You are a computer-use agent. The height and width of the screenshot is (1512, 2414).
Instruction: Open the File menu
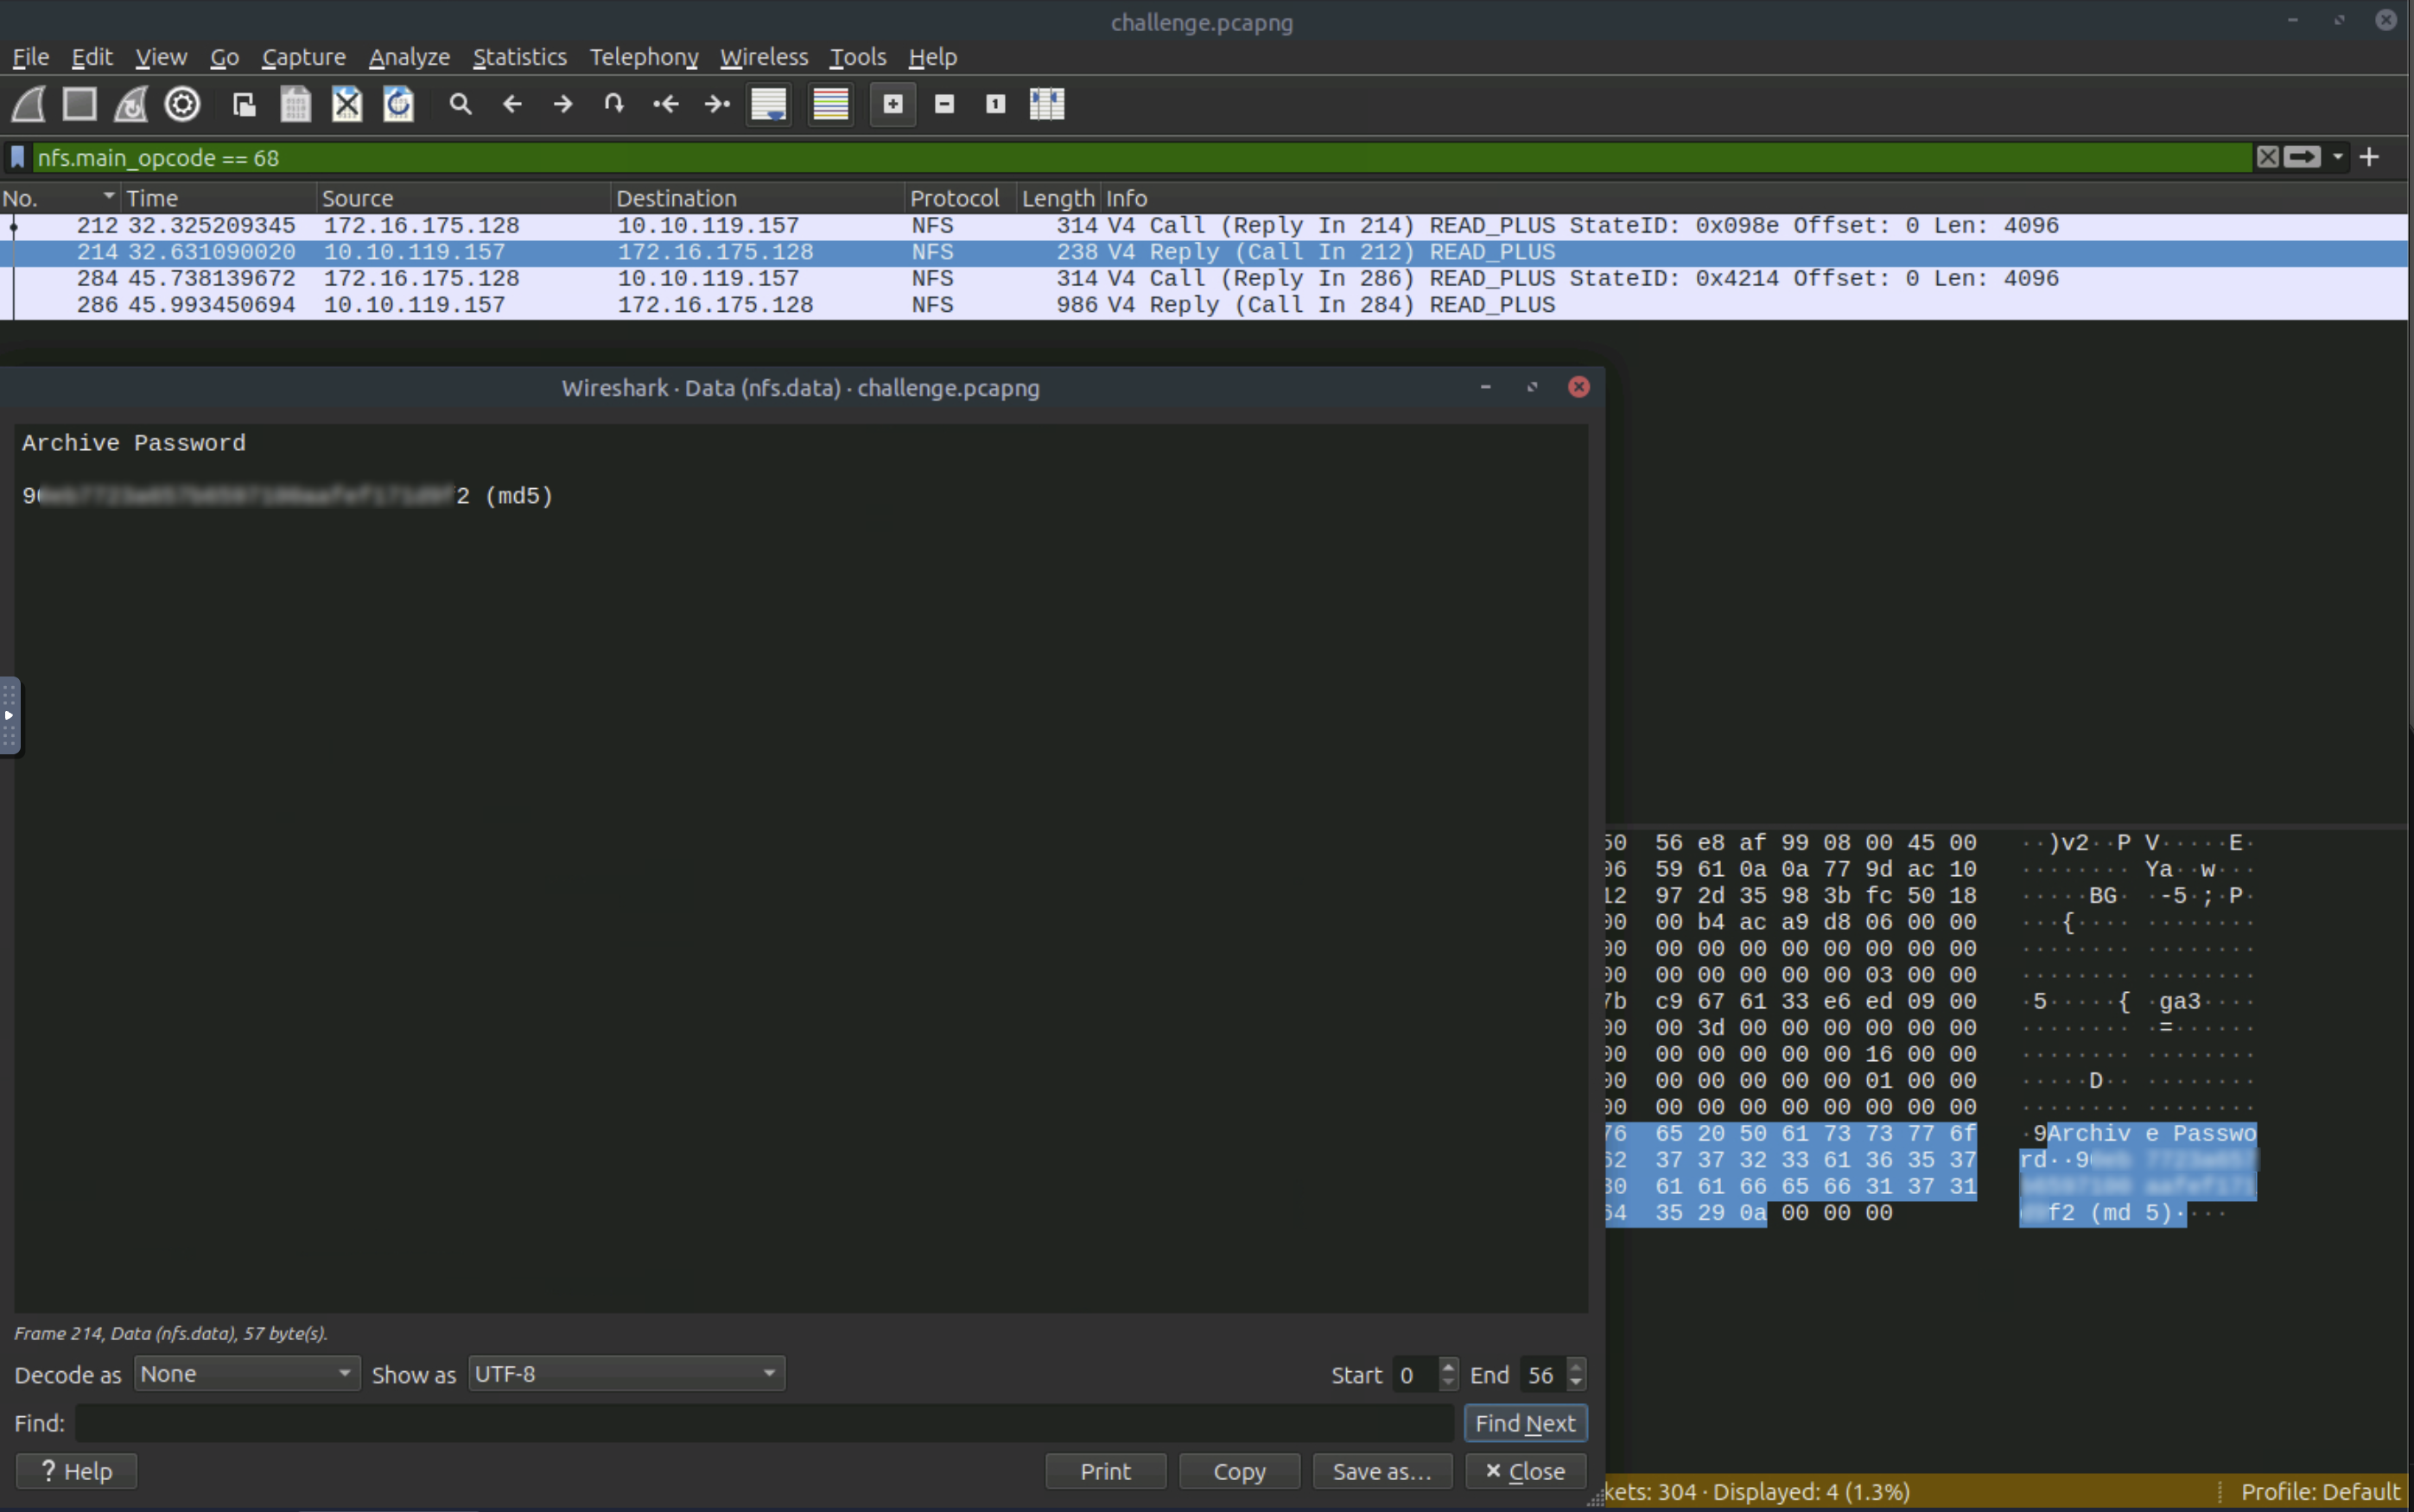(30, 57)
